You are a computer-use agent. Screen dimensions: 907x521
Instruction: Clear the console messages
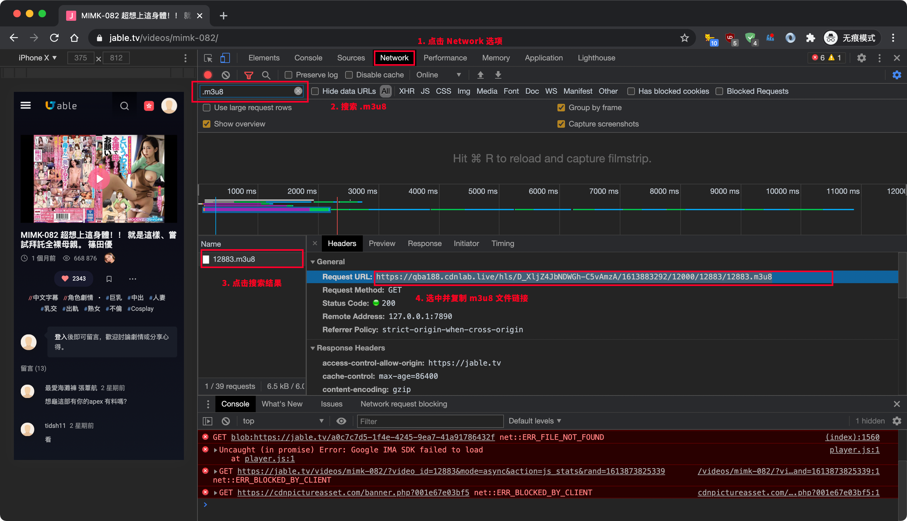[225, 421]
